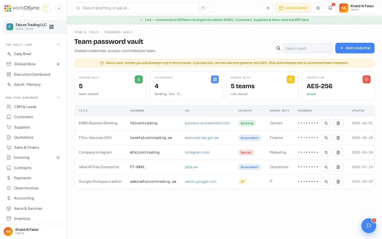Open Global Inbox in sidebar

33,64
